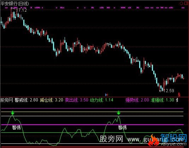Click the chart title 平安银行(日线)
The height and width of the screenshot is (148, 189).
coord(15,4)
